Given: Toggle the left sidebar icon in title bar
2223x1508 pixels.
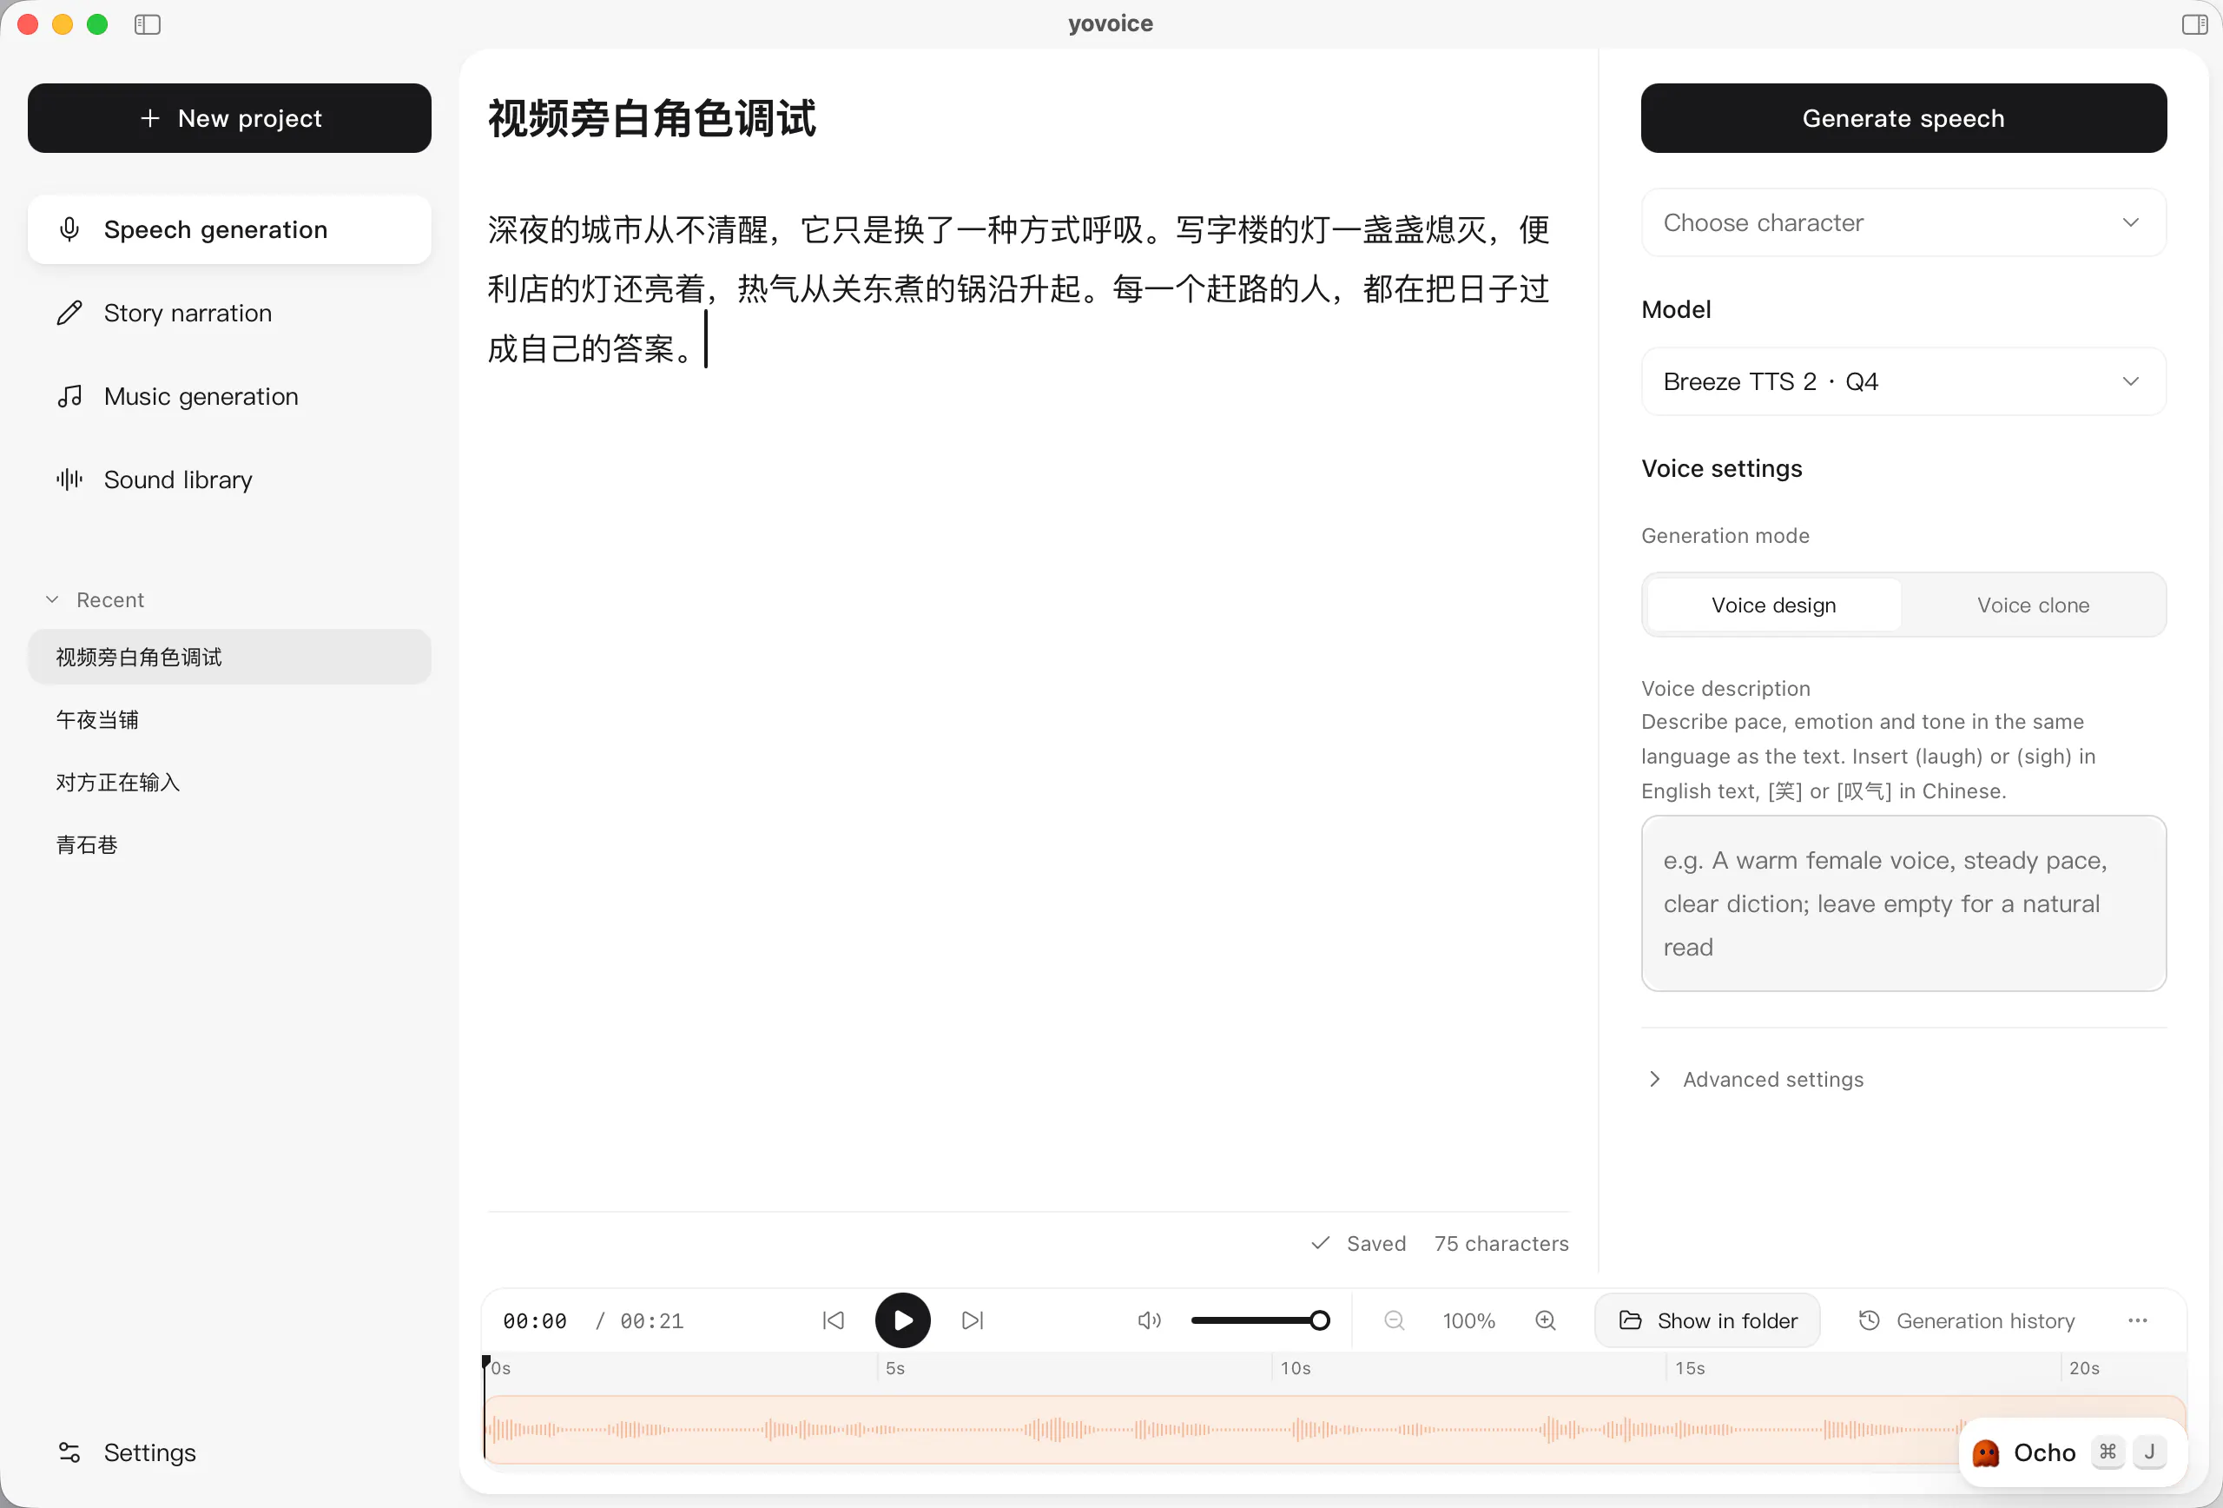Looking at the screenshot, I should click(148, 24).
